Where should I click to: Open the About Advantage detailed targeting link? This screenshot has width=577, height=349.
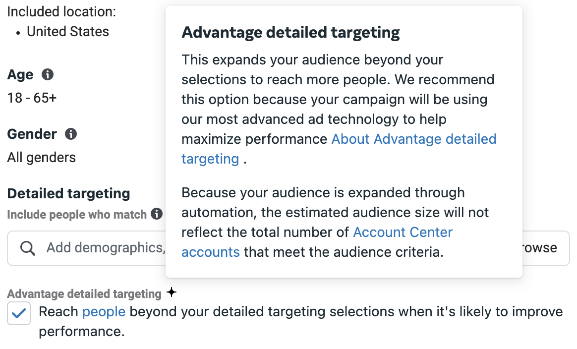414,139
